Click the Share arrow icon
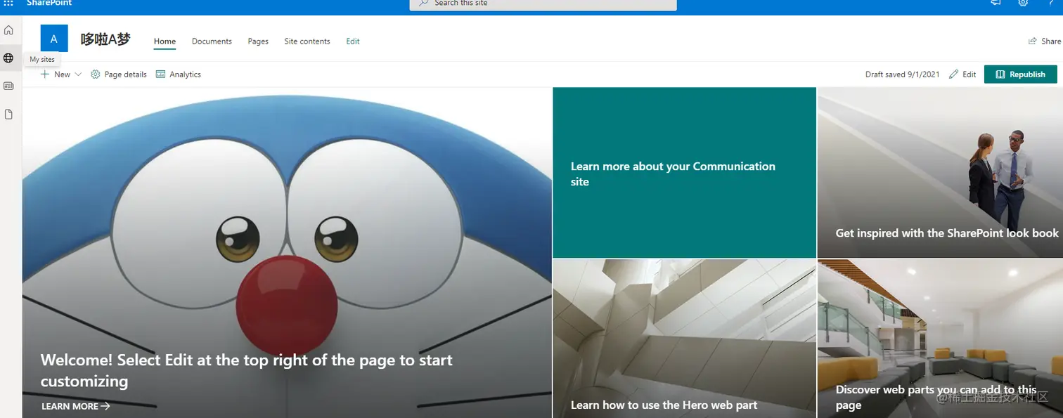 1033,41
